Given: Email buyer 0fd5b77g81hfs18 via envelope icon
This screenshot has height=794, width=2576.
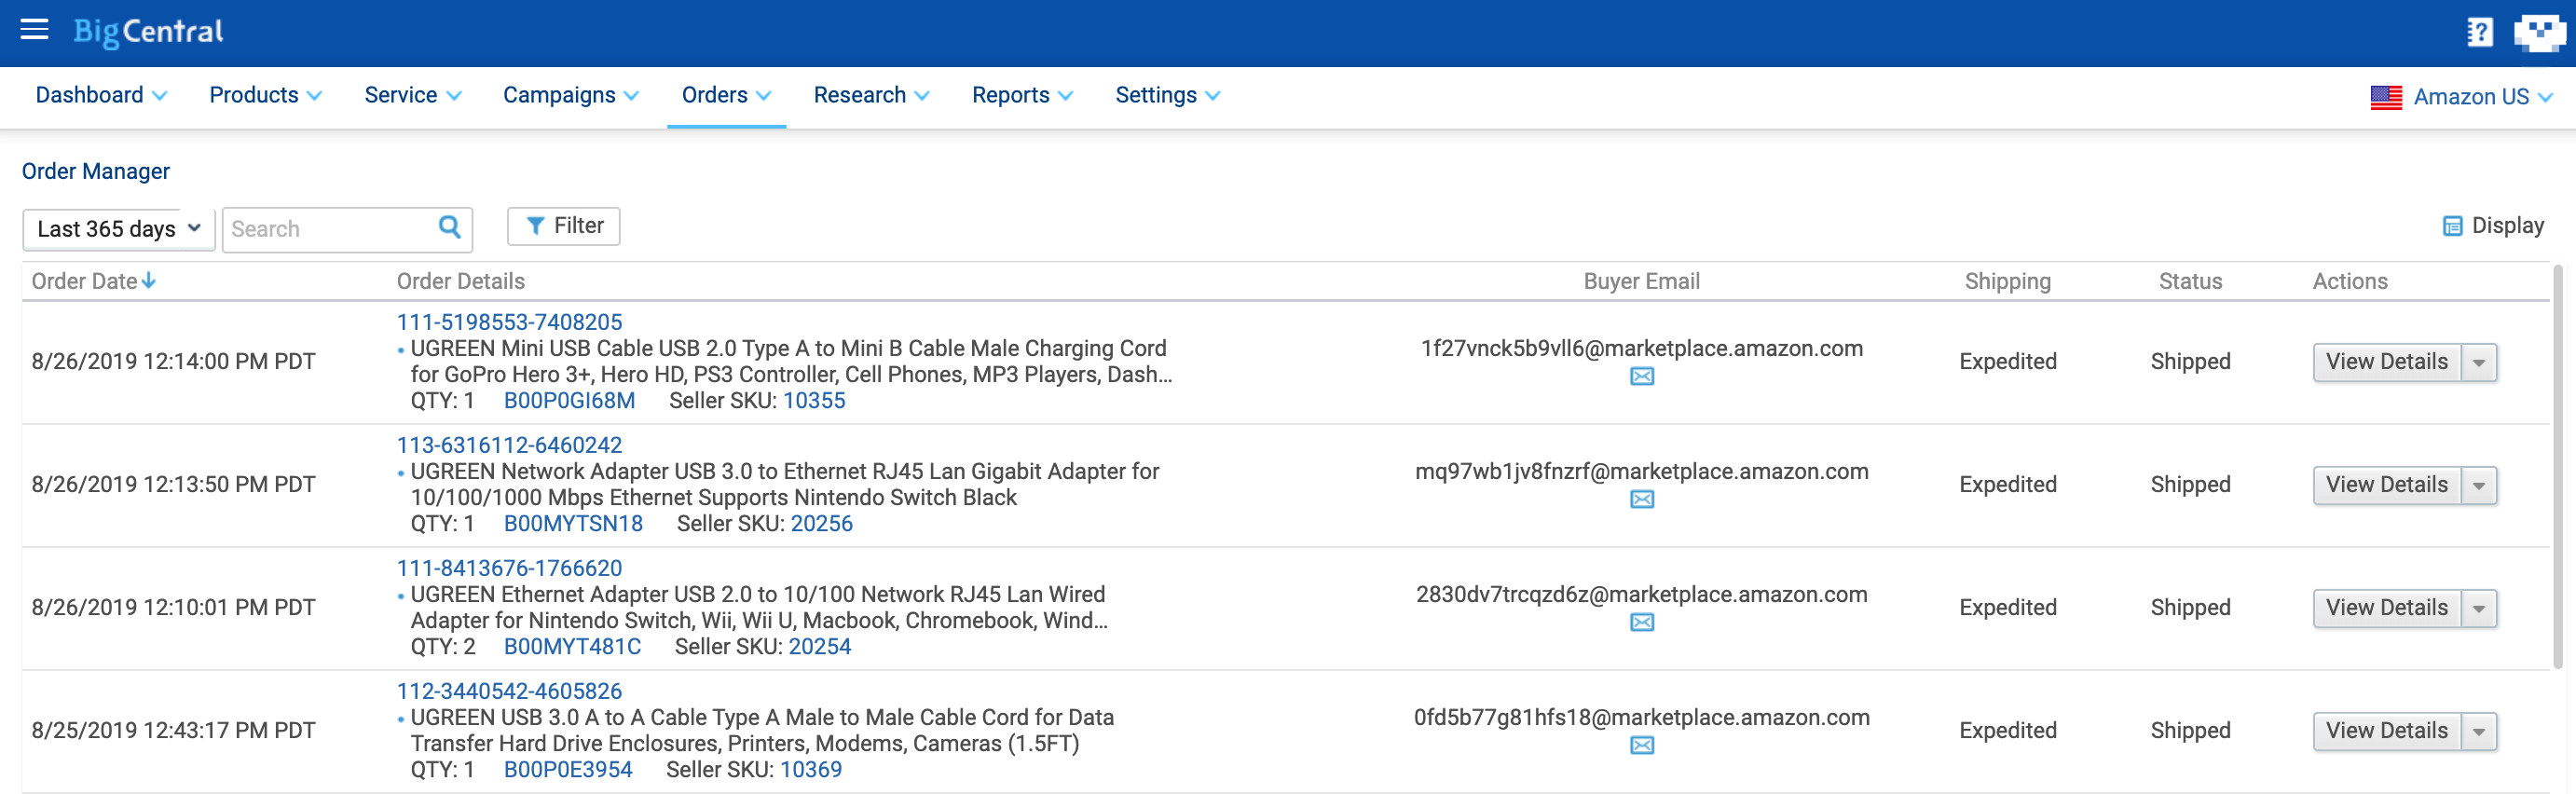Looking at the screenshot, I should pos(1642,745).
